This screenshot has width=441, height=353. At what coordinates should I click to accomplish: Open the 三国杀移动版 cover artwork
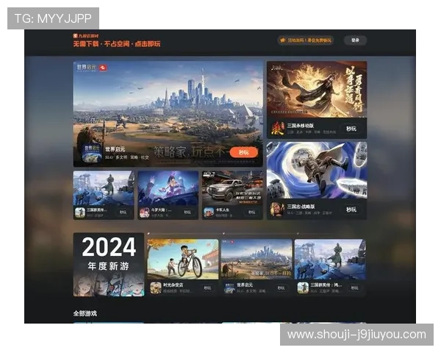(316, 89)
